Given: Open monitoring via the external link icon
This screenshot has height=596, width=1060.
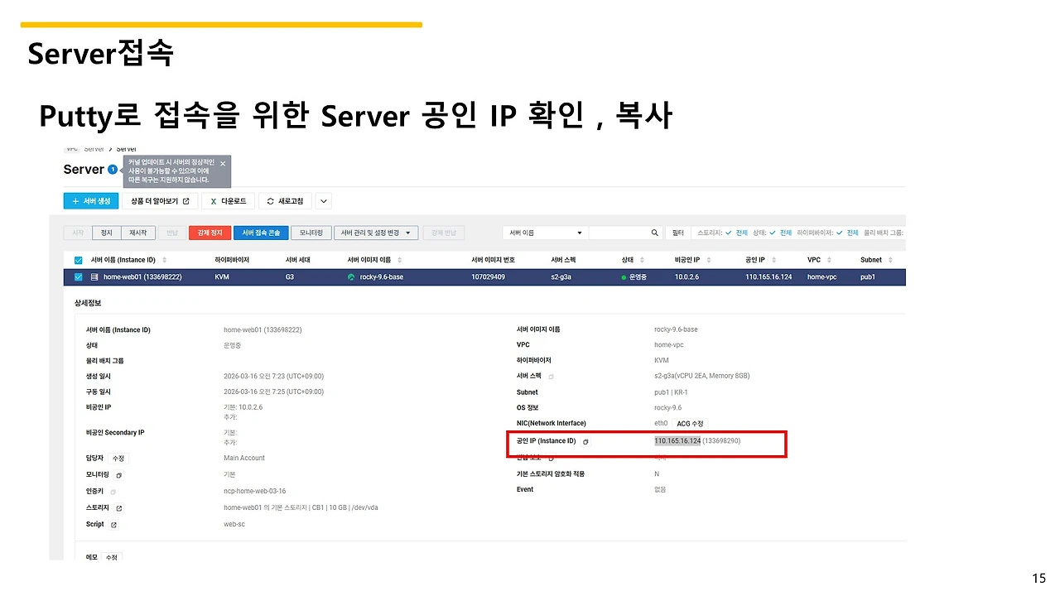Looking at the screenshot, I should pos(118,474).
